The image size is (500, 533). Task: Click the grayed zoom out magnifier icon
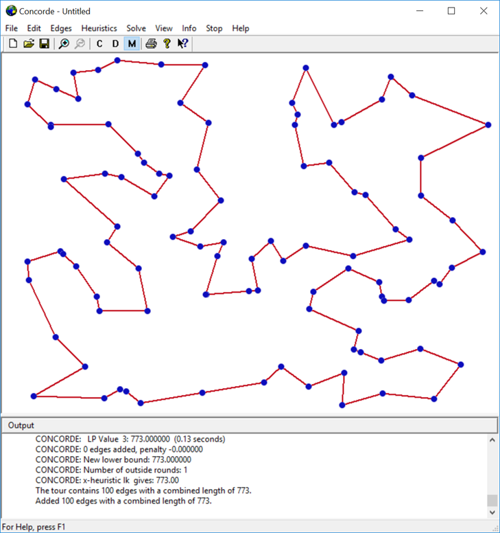point(80,43)
